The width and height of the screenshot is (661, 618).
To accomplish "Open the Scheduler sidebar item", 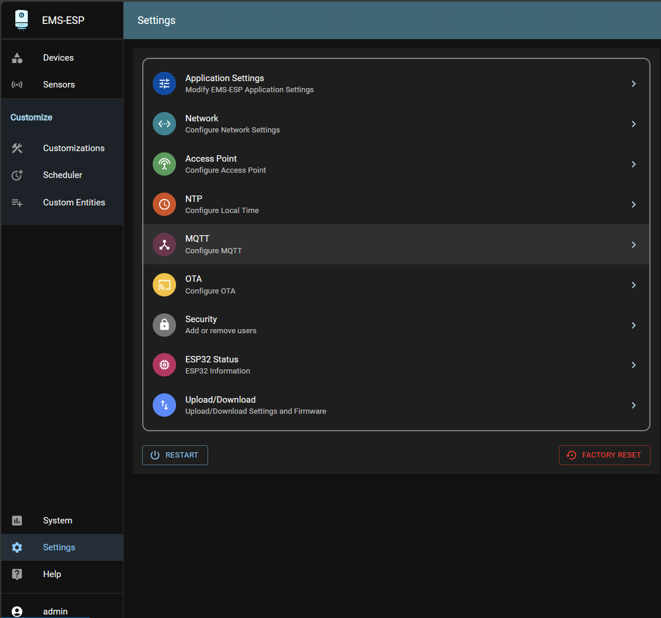I will point(62,175).
